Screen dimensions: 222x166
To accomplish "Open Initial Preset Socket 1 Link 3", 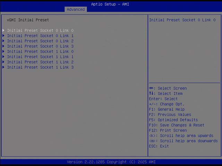I will pyautogui.click(x=40, y=67).
